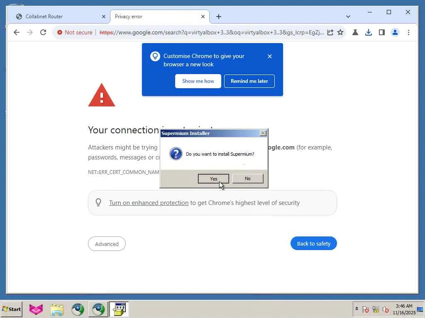Image resolution: width=425 pixels, height=318 pixels.
Task: Click Back to safety button
Action: tap(314, 243)
